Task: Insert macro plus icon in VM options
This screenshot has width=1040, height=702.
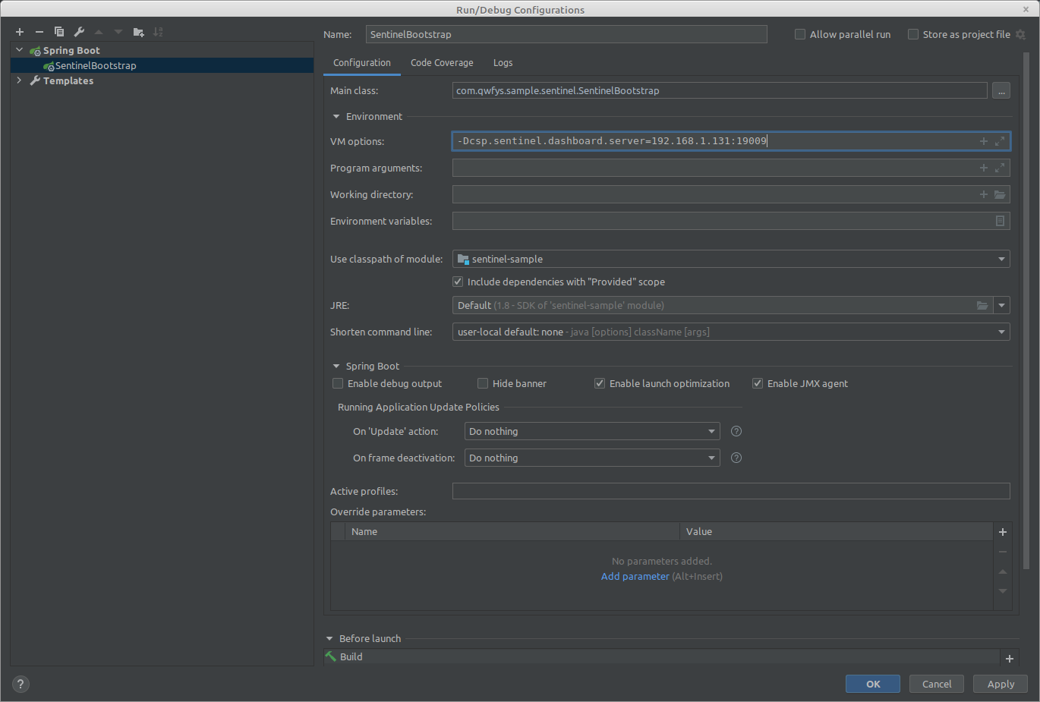Action: click(x=984, y=141)
